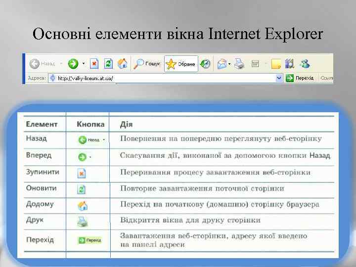Select the Друк cell in the Елемент column

(x=35, y=220)
